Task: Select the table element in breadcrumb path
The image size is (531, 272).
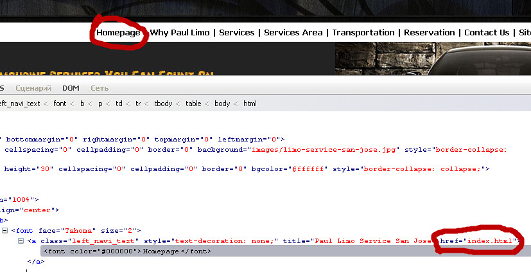Action: click(193, 104)
